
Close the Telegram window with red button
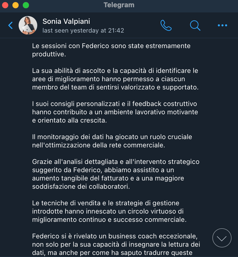5,5
